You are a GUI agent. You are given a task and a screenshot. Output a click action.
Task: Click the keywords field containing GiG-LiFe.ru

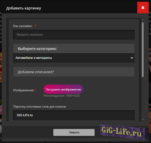pyautogui.click(x=74, y=115)
